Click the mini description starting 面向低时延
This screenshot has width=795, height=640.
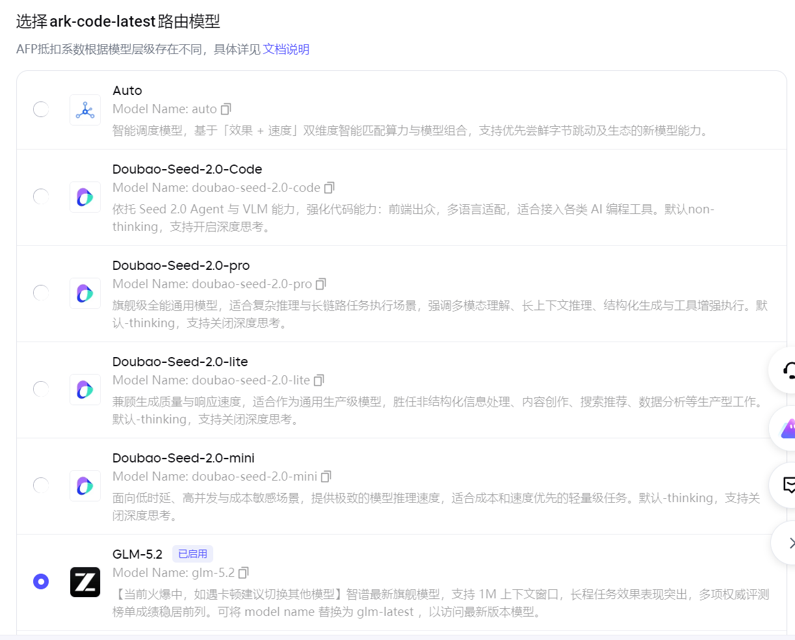[x=436, y=507]
